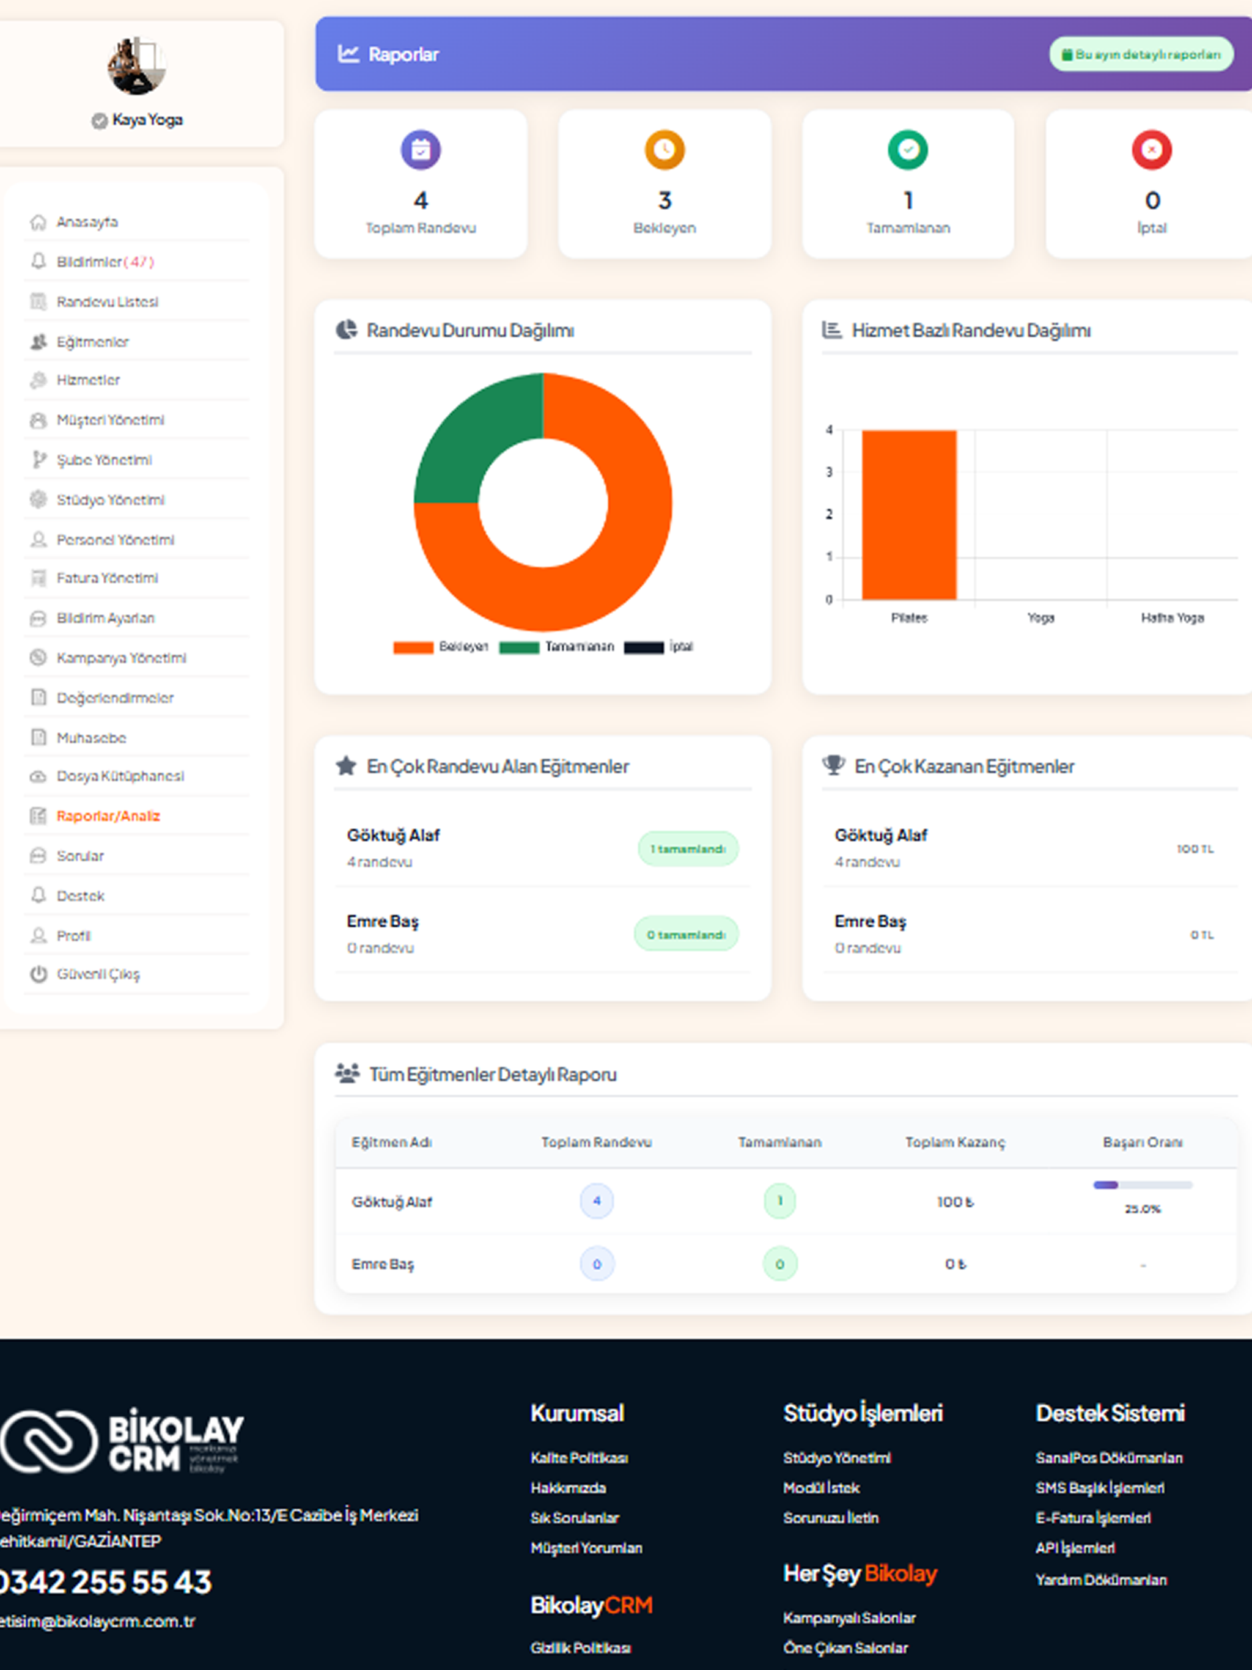Toggle İptal legend in donut chart
Image resolution: width=1252 pixels, height=1670 pixels.
point(658,647)
